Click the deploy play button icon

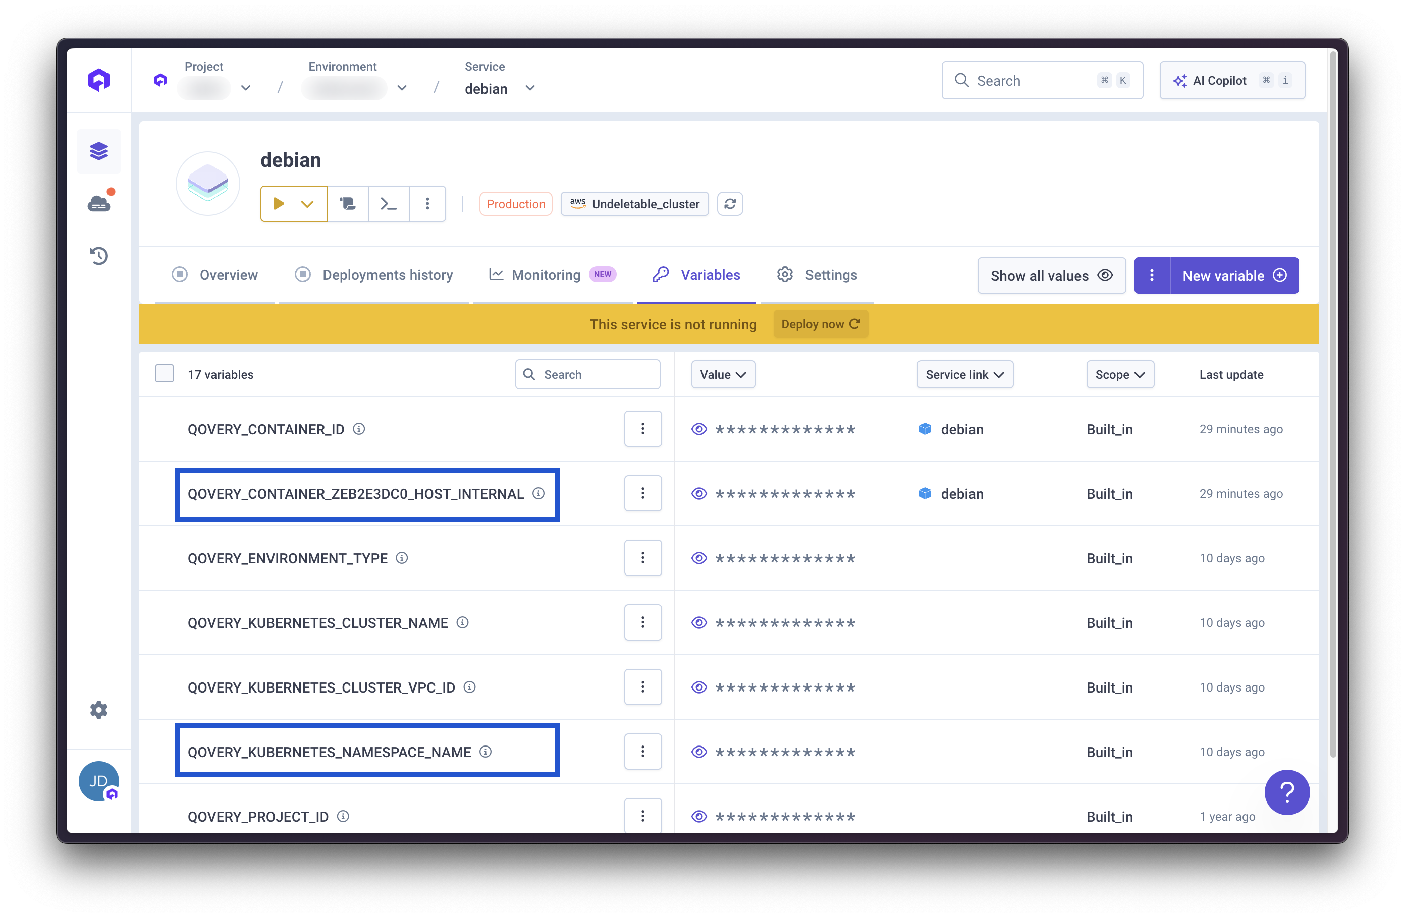[279, 204]
